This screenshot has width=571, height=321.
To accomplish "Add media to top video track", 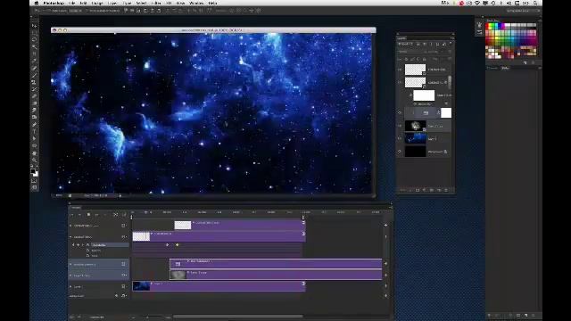I will tap(386, 226).
